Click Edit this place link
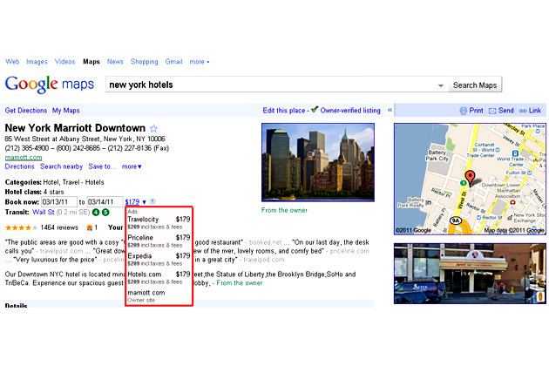Viewport: 549px width, 366px height. (x=284, y=111)
